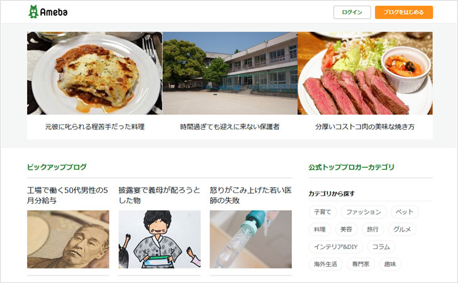Click the kimono woman illustration thumbnail
The width and height of the screenshot is (458, 283).
(x=160, y=239)
